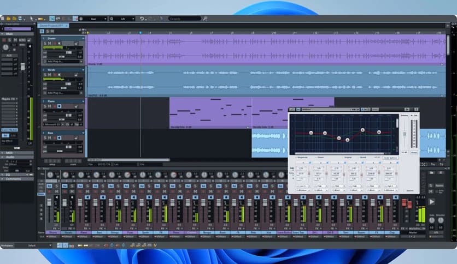Toggle the speaker monitor icon on the Drums track
This screenshot has width=457, height=264.
pyautogui.click(x=60, y=43)
